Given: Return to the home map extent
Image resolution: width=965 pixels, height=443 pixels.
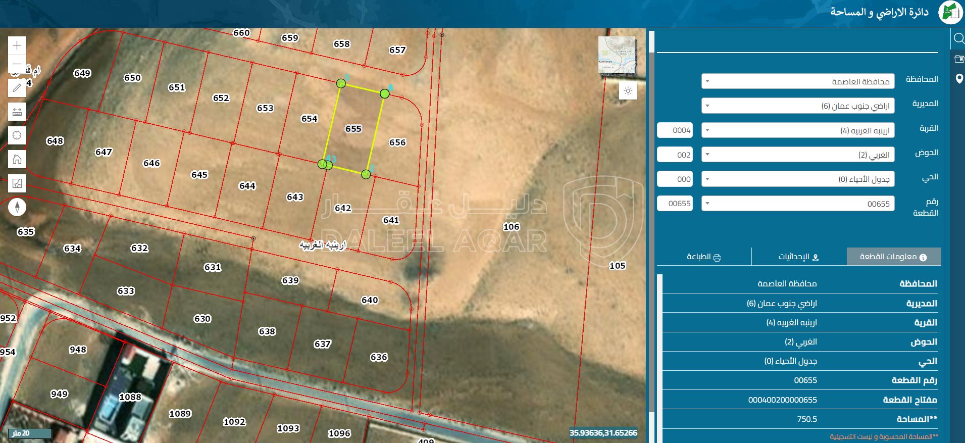Looking at the screenshot, I should (x=17, y=160).
